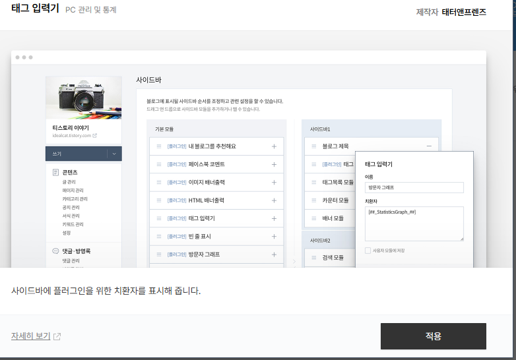Click the 쓰기 write button

pyautogui.click(x=77, y=154)
